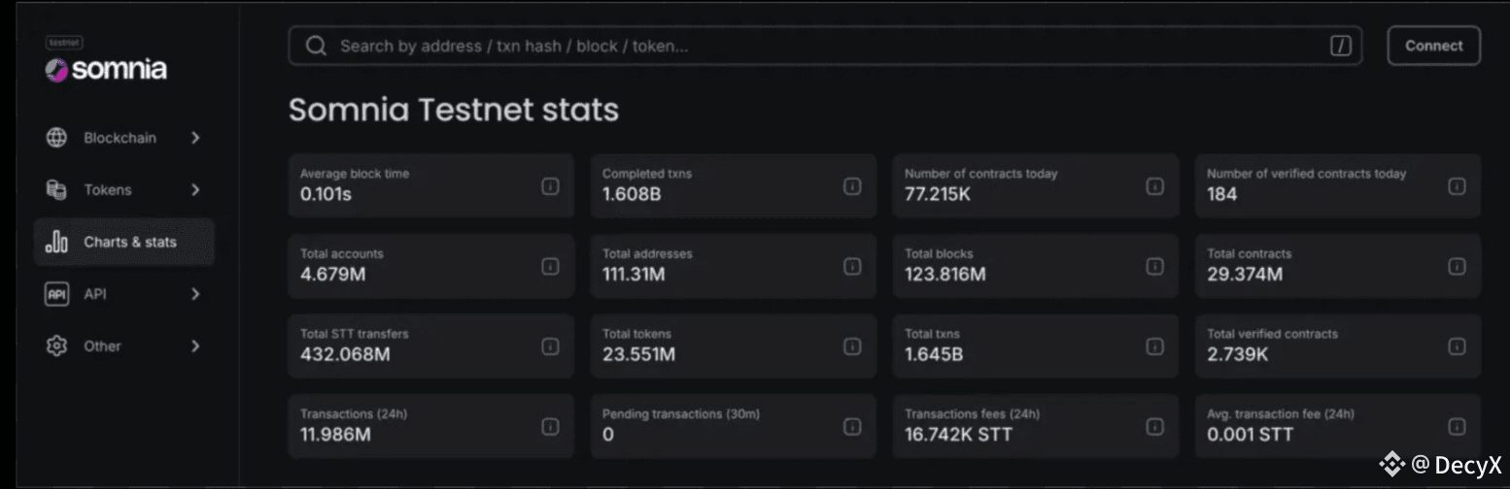The image size is (1510, 489).
Task: Expand the Other section chevron
Action: (195, 345)
